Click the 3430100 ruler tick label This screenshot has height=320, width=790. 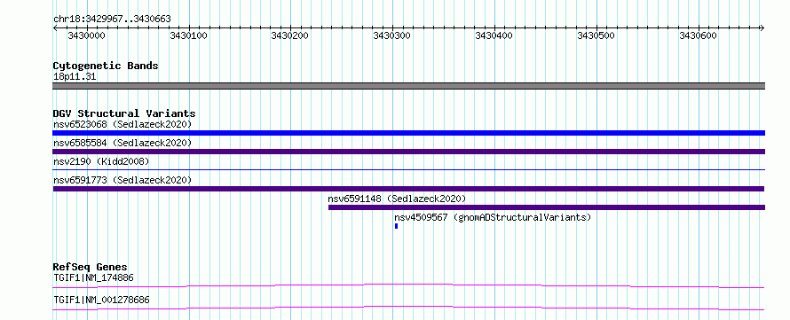pyautogui.click(x=188, y=35)
